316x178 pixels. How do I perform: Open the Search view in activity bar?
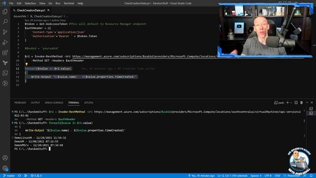tap(5, 22)
